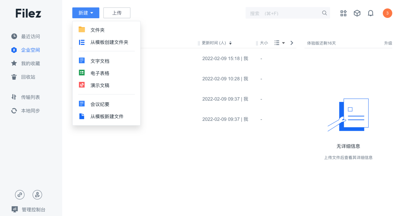The width and height of the screenshot is (398, 216).
Task: Open the link sharing circle icon
Action: tap(20, 195)
